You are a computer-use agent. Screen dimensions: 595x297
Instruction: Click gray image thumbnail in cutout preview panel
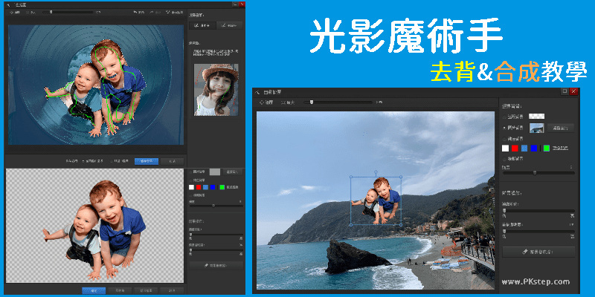click(x=215, y=172)
